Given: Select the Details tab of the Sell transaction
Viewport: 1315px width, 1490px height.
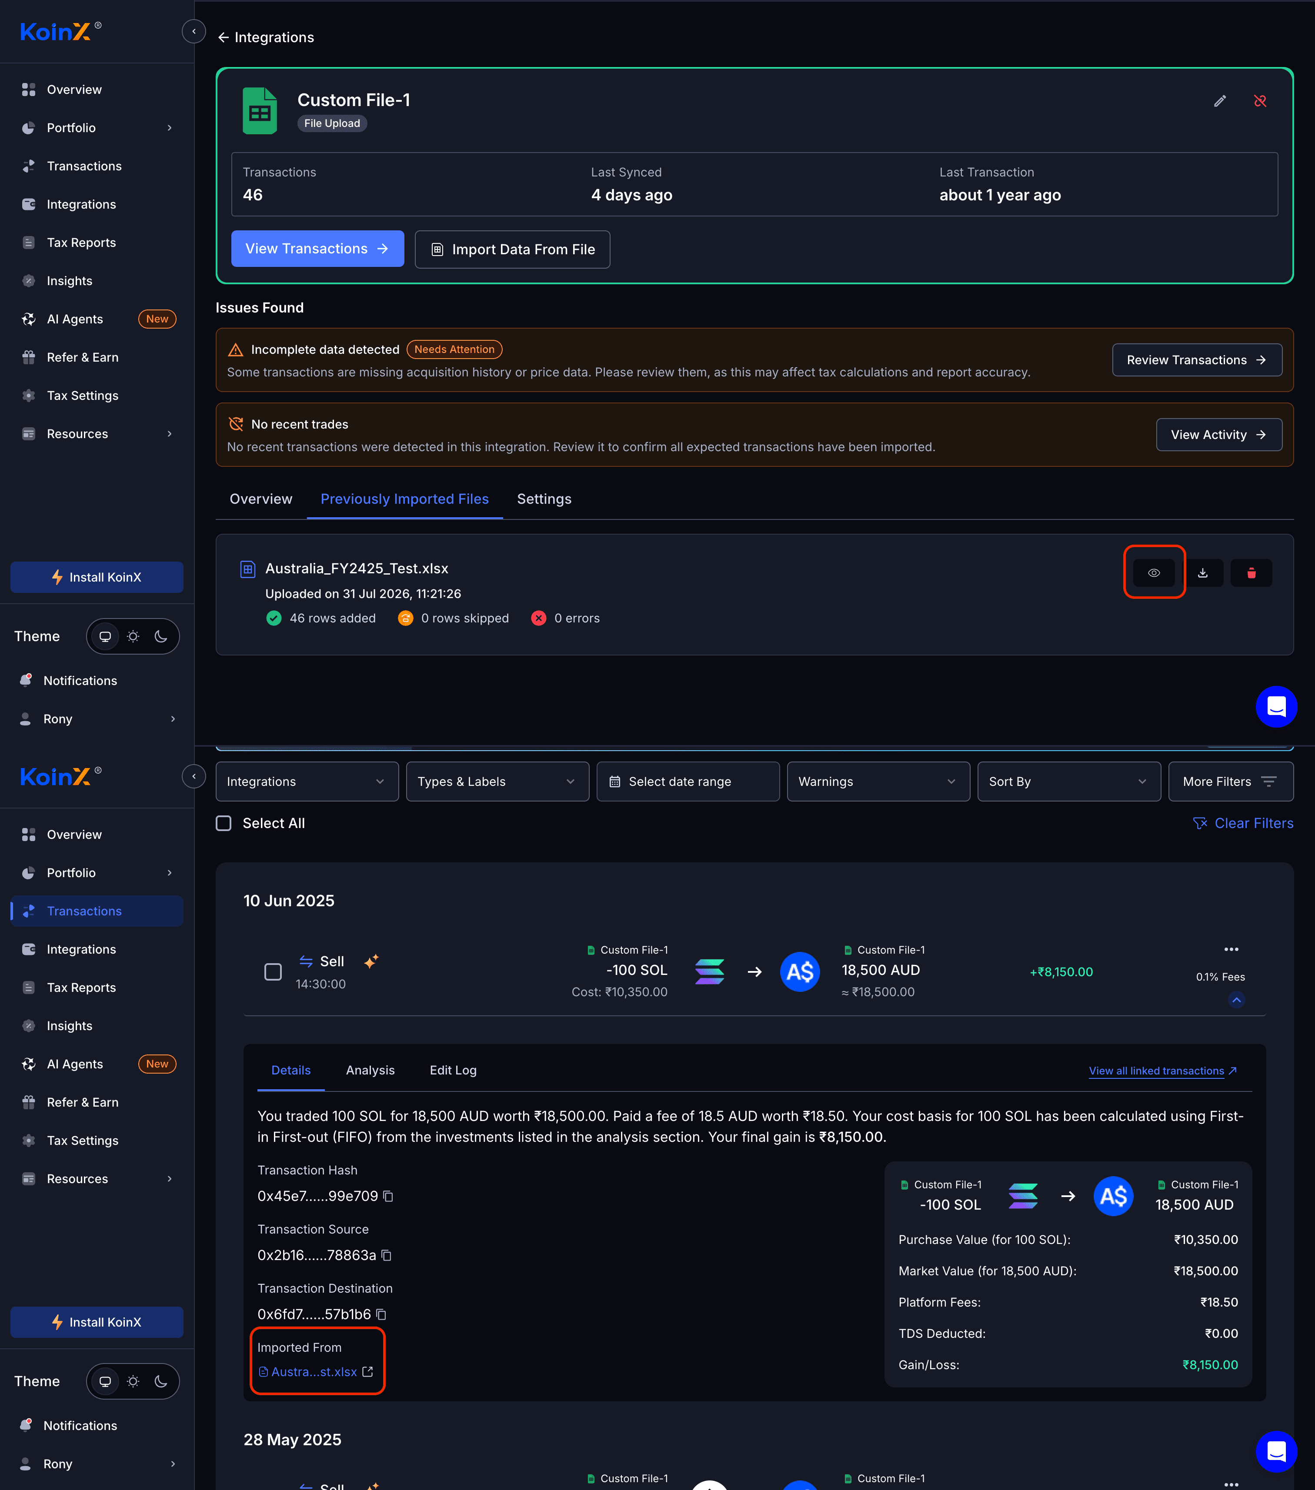Looking at the screenshot, I should (291, 1070).
